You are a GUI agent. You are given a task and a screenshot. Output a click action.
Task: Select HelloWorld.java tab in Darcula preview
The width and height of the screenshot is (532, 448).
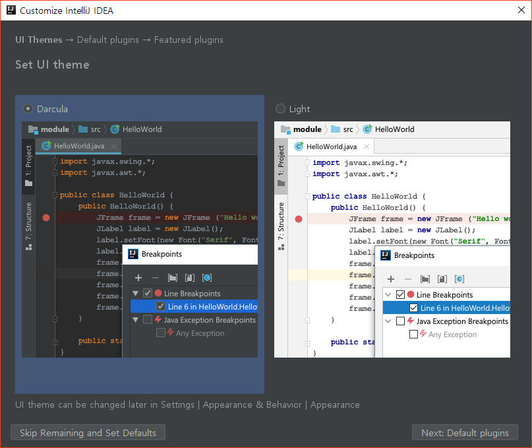coord(78,146)
